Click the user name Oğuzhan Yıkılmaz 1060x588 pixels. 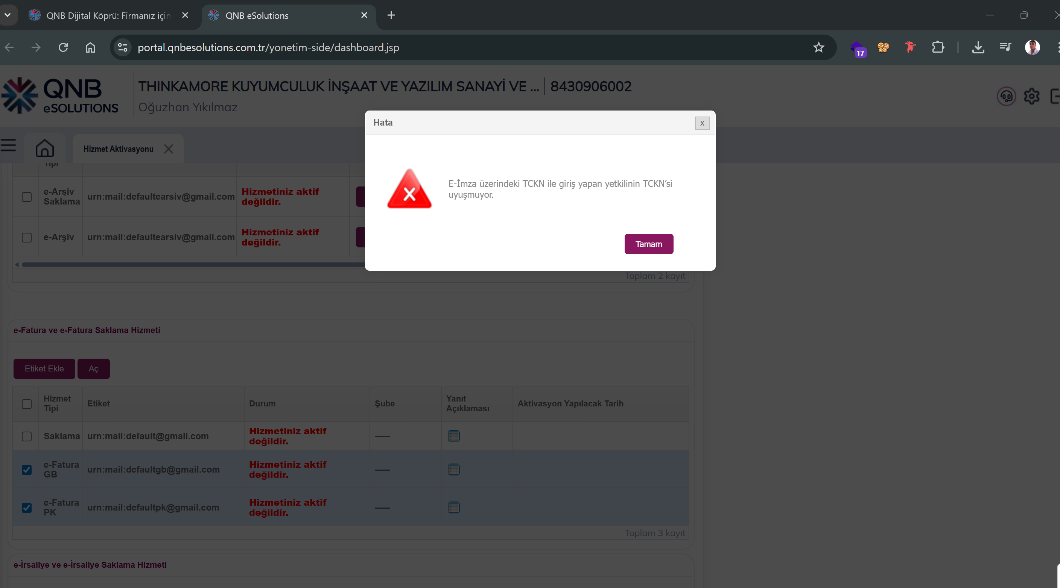point(188,107)
